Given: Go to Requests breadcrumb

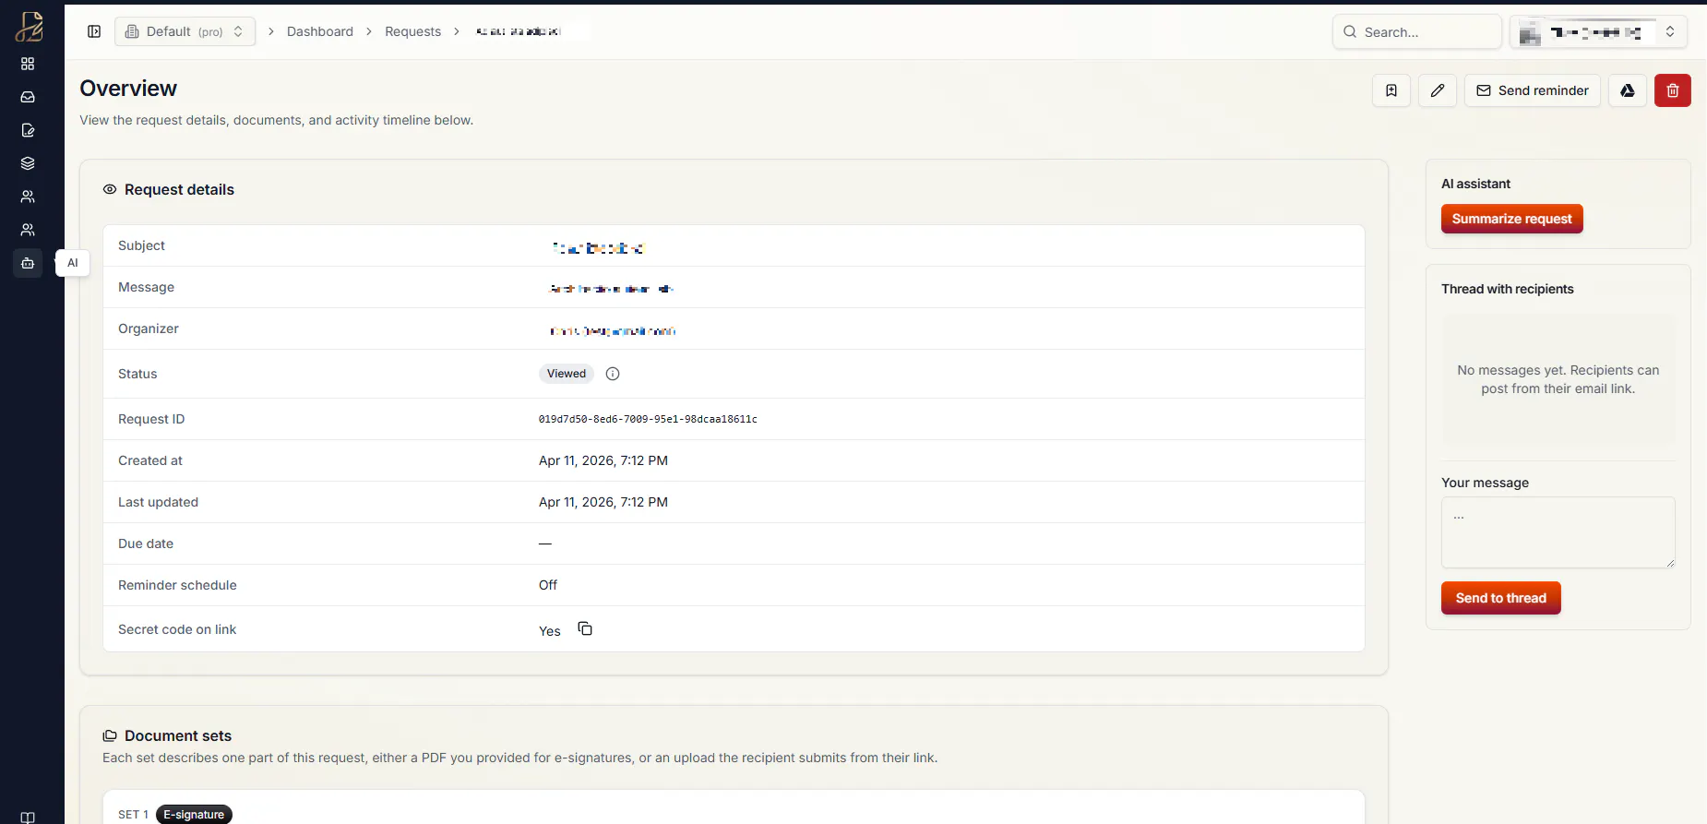Looking at the screenshot, I should coord(412,31).
